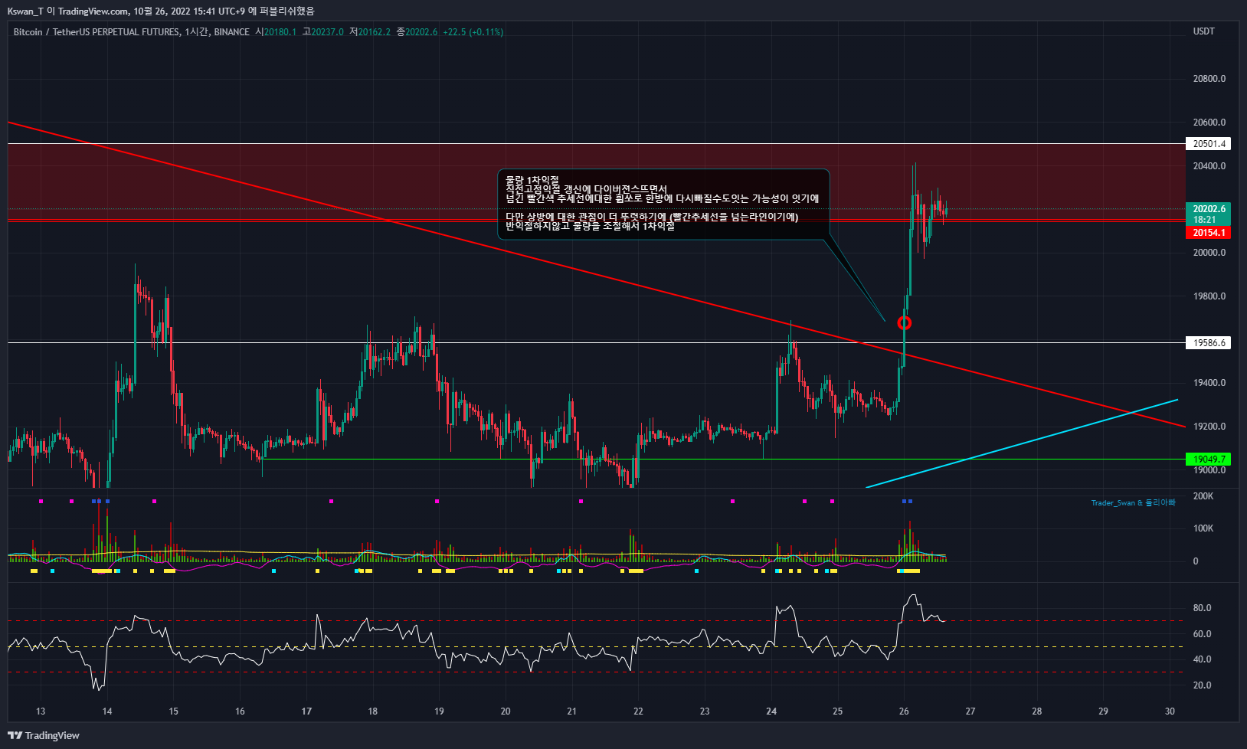The width and height of the screenshot is (1247, 749).
Task: Click date label 30 on time axis
Action: click(1170, 711)
